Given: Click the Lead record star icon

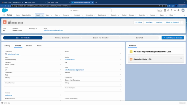Looking at the screenshot, I should pyautogui.click(x=5, y=22).
